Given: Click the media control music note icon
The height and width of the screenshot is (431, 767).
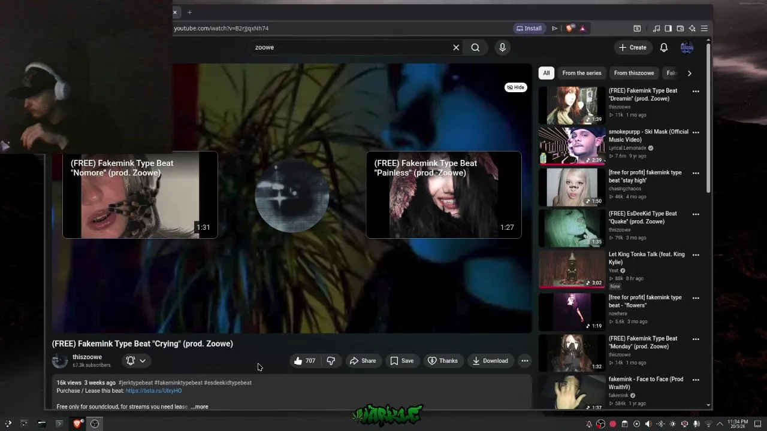Looking at the screenshot, I should coord(656,28).
